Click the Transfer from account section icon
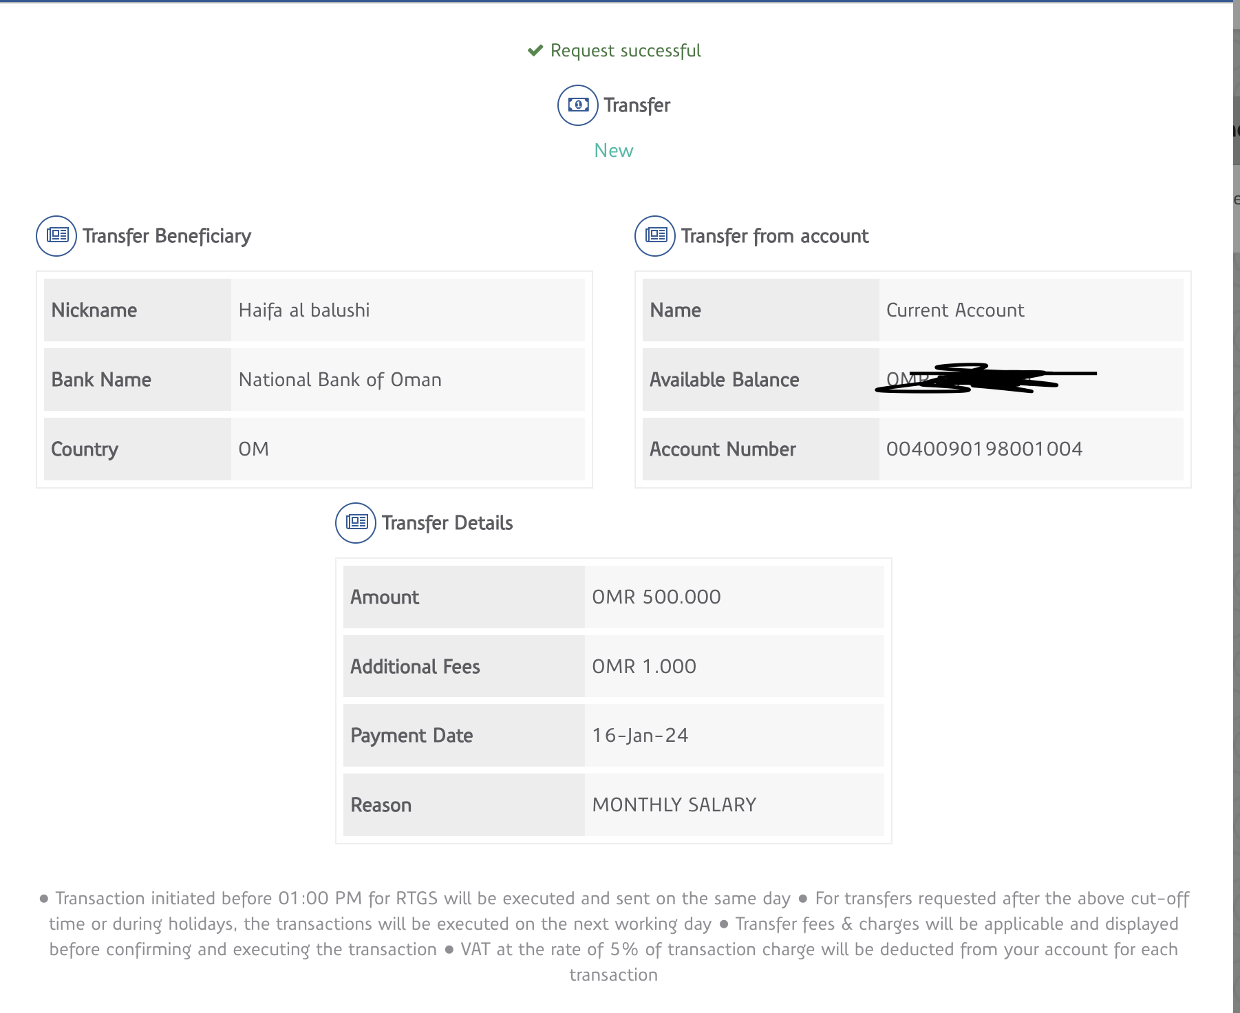 pos(655,235)
